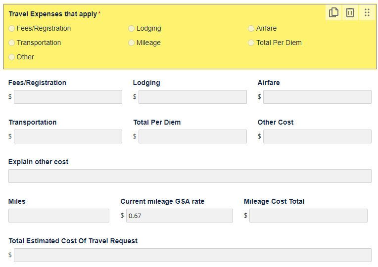Click the Miles input field
This screenshot has width=378, height=267.
59,216
